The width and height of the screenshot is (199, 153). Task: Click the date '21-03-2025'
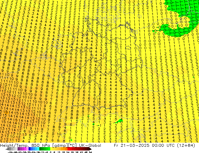[x=135, y=146]
